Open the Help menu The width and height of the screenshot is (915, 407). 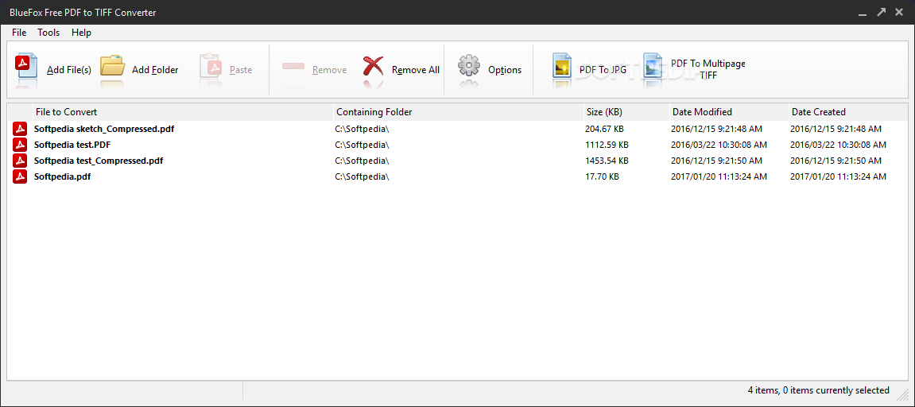(x=81, y=33)
